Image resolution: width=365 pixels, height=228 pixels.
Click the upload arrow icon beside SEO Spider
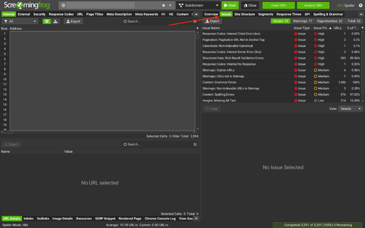[360, 6]
